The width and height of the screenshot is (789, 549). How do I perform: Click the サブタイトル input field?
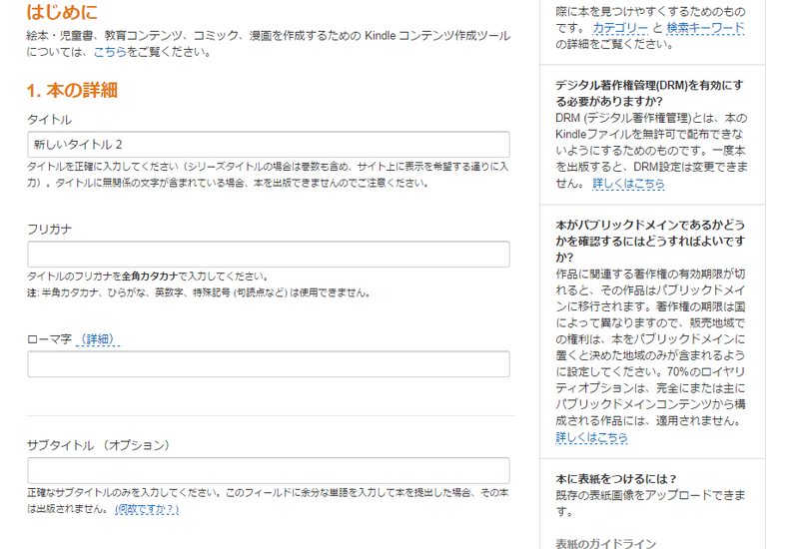click(269, 470)
